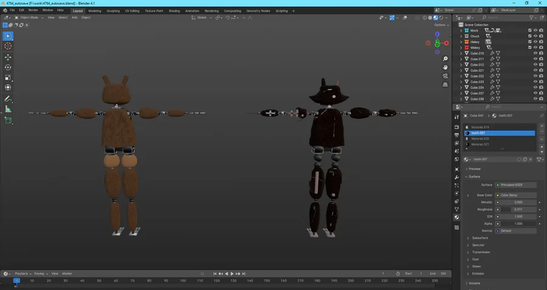Viewport: 547px width, 290px height.
Task: Select the Annotate tool
Action: click(8, 99)
